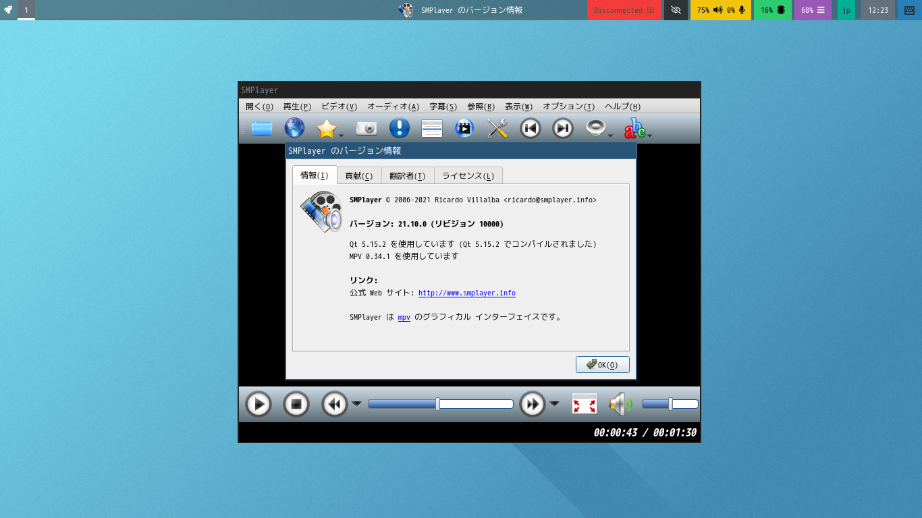Open the 参照(B) menu

[x=481, y=107]
